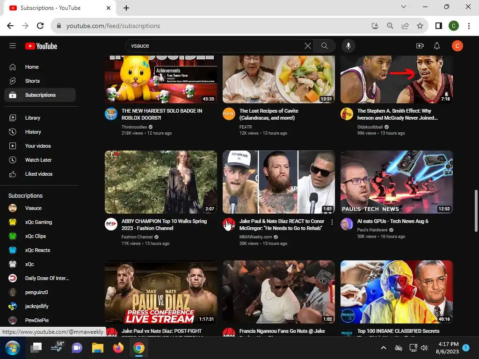Open the browser zoom icon
The image size is (479, 359).
coord(390,26)
